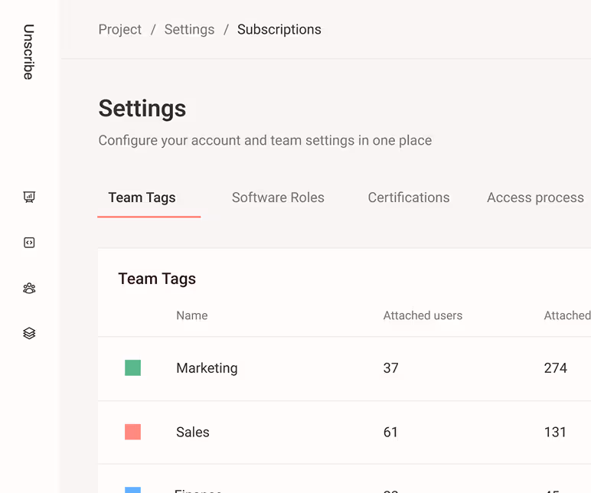Click the value 131 in Sales row
Image resolution: width=591 pixels, height=493 pixels.
[x=555, y=432]
